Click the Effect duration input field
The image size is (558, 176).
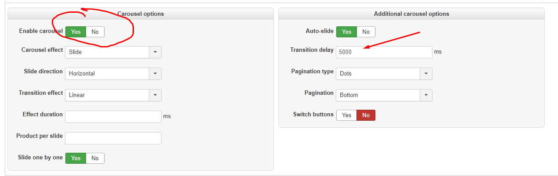(113, 116)
